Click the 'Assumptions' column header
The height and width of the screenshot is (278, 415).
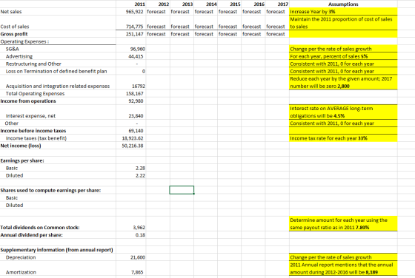tap(343, 4)
